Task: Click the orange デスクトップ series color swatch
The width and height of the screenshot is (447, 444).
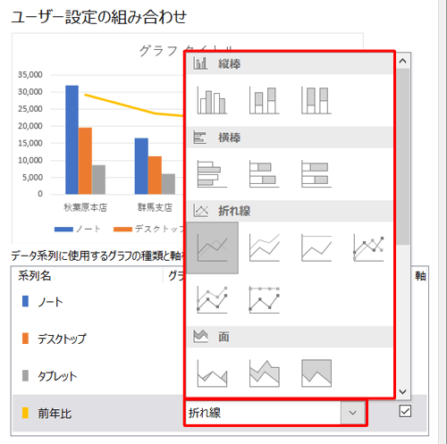Action: pos(26,339)
